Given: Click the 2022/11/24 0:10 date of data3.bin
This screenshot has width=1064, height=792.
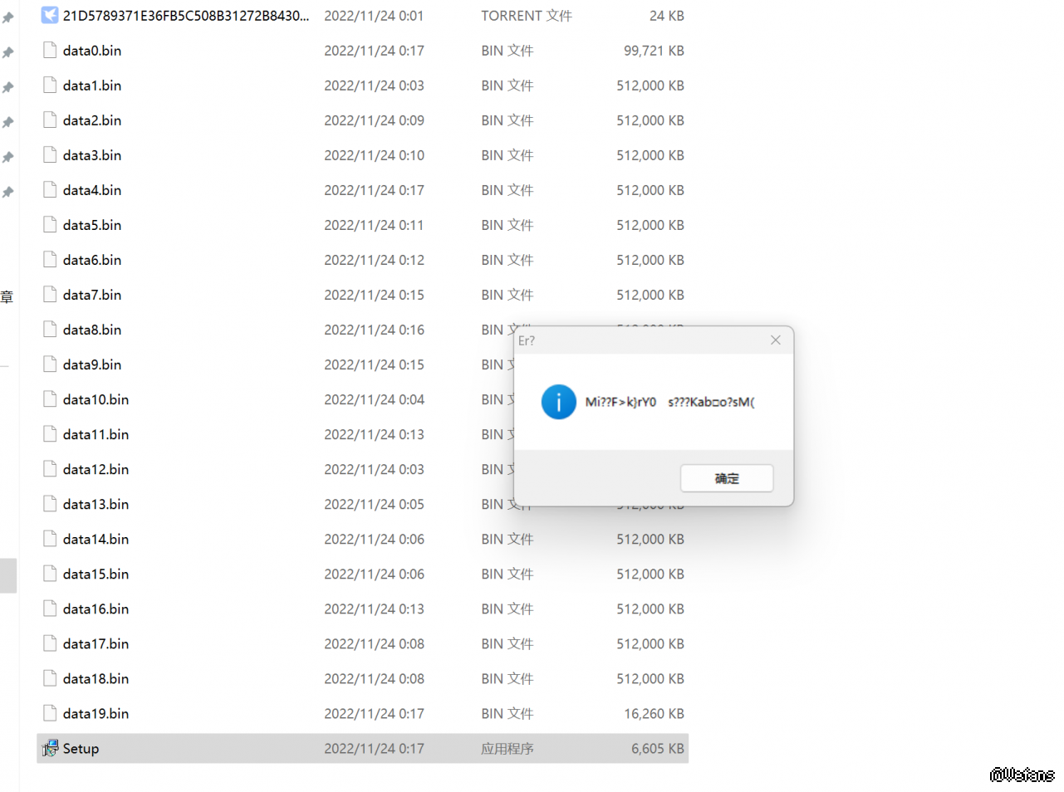Looking at the screenshot, I should (x=374, y=155).
